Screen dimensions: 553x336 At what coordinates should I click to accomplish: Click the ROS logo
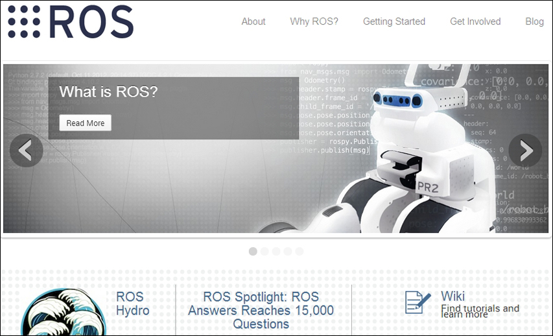71,22
